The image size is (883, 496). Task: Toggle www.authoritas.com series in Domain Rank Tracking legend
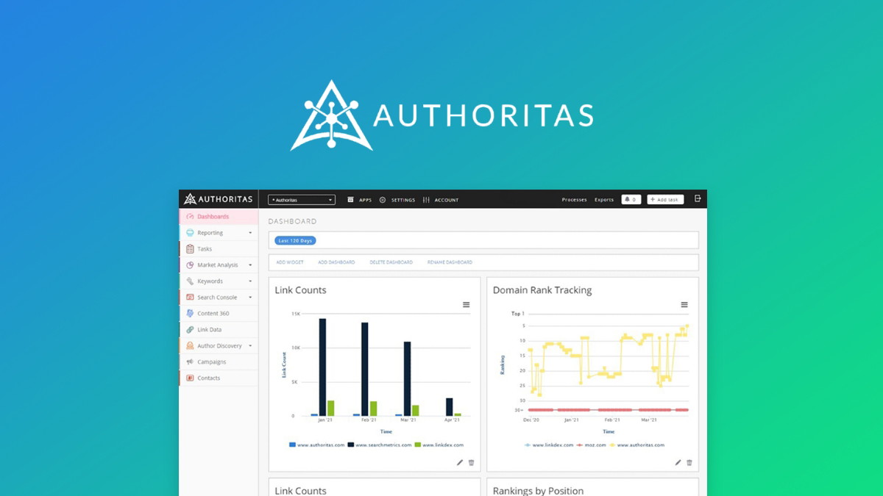[636, 445]
